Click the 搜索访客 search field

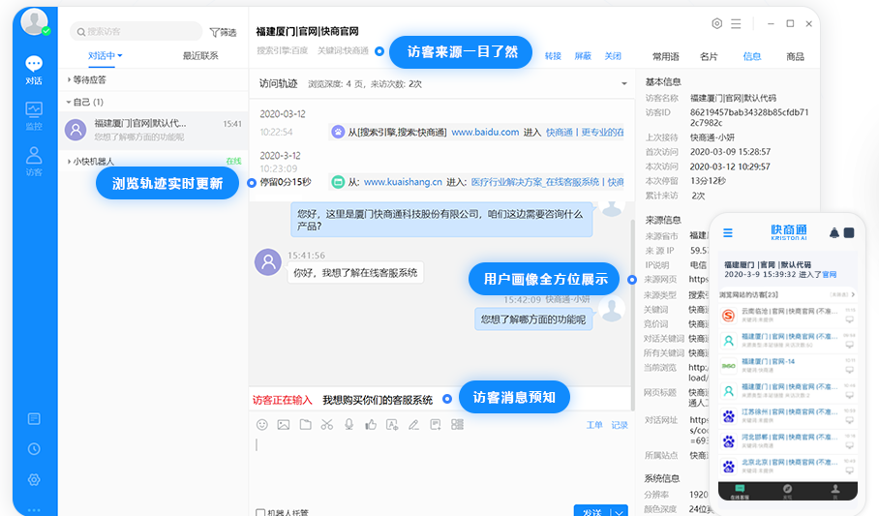[136, 32]
